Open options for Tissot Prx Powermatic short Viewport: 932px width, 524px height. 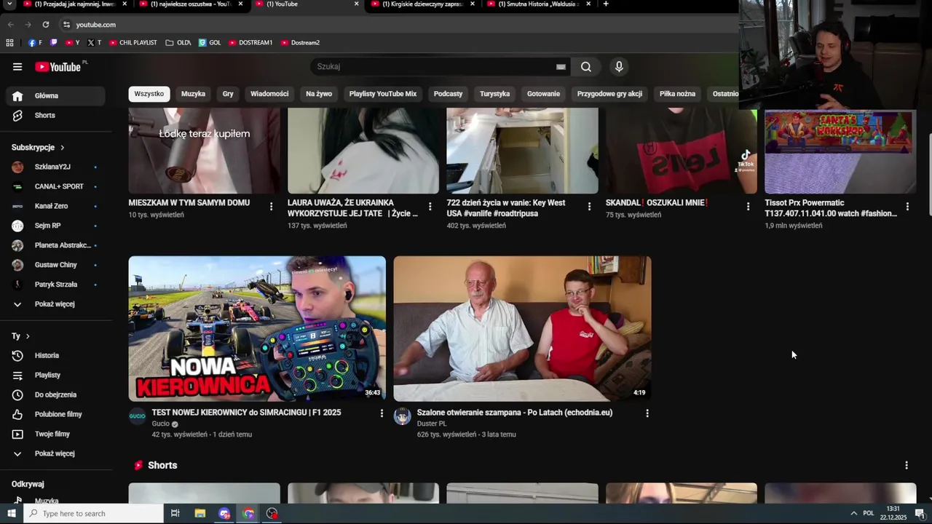click(x=907, y=207)
